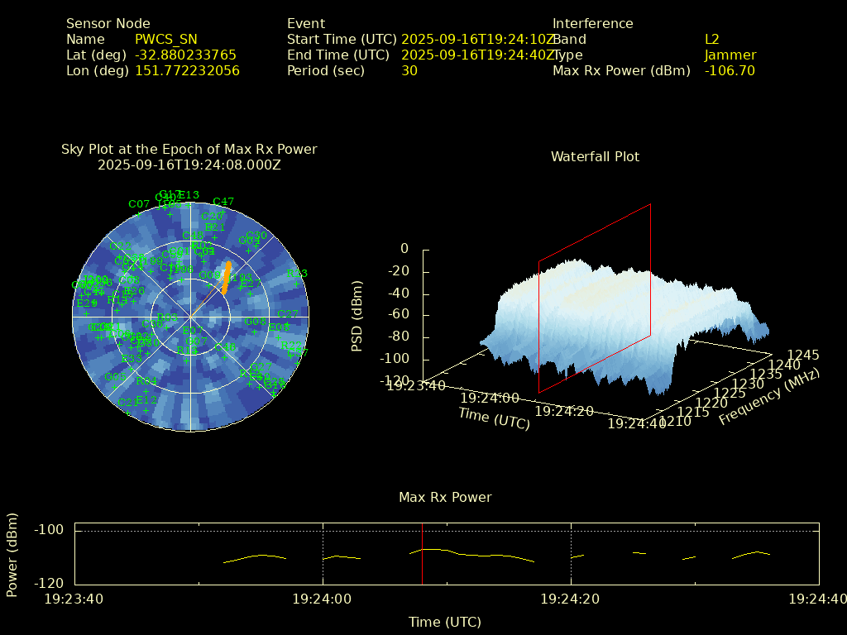Select satellite E27 near orange track

[250, 284]
